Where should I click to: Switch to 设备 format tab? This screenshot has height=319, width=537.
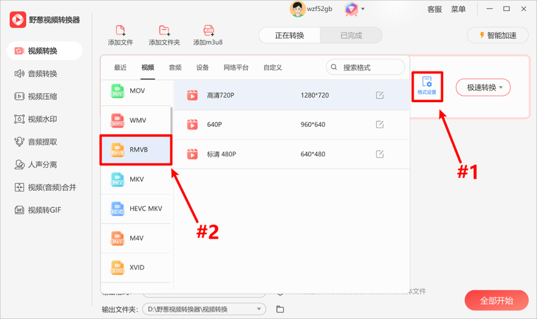[x=202, y=68]
